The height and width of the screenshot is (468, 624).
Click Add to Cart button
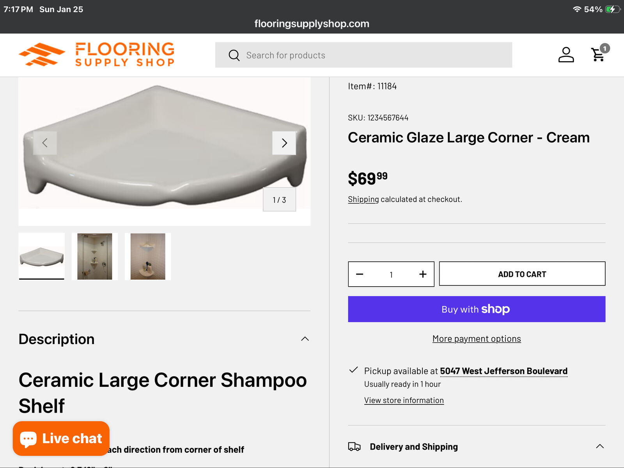click(522, 274)
